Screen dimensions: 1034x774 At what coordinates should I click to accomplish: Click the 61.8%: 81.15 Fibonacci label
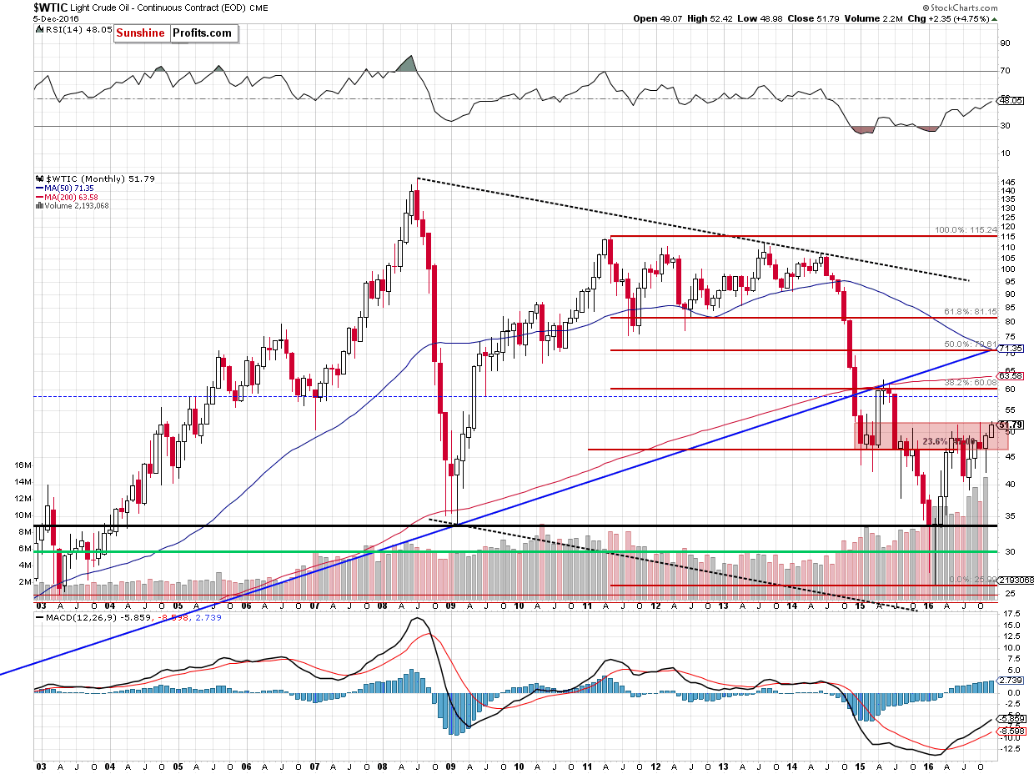coord(970,311)
